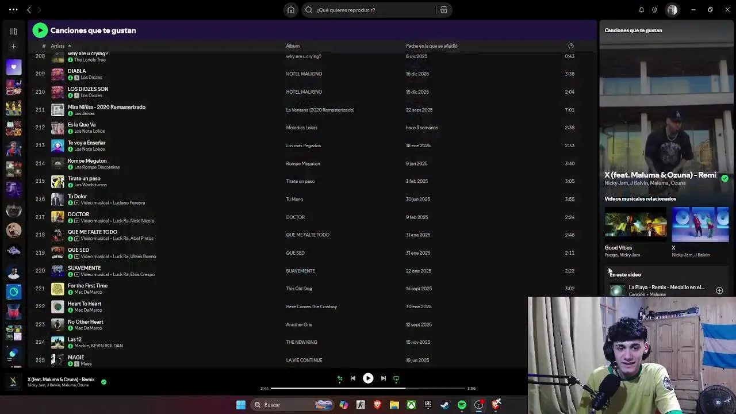Open the notifications bell
The width and height of the screenshot is (736, 414).
pyautogui.click(x=641, y=10)
